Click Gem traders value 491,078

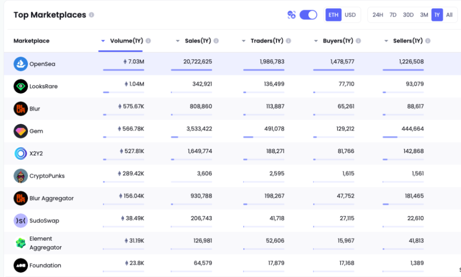tap(274, 128)
